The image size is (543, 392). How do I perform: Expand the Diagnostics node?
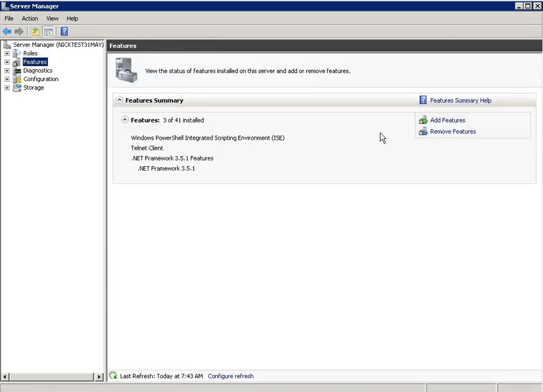7,70
